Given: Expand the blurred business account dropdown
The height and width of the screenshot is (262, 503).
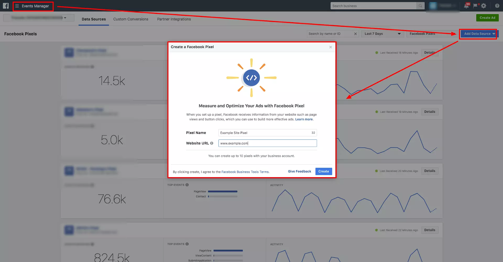Looking at the screenshot, I should click(39, 18).
